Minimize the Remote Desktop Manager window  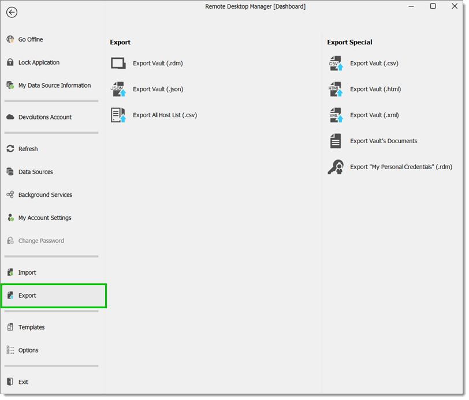coord(411,6)
